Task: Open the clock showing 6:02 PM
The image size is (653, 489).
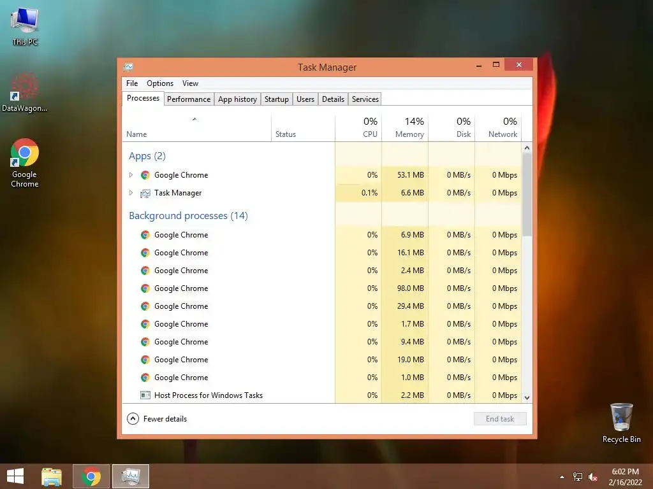Action: click(625, 472)
